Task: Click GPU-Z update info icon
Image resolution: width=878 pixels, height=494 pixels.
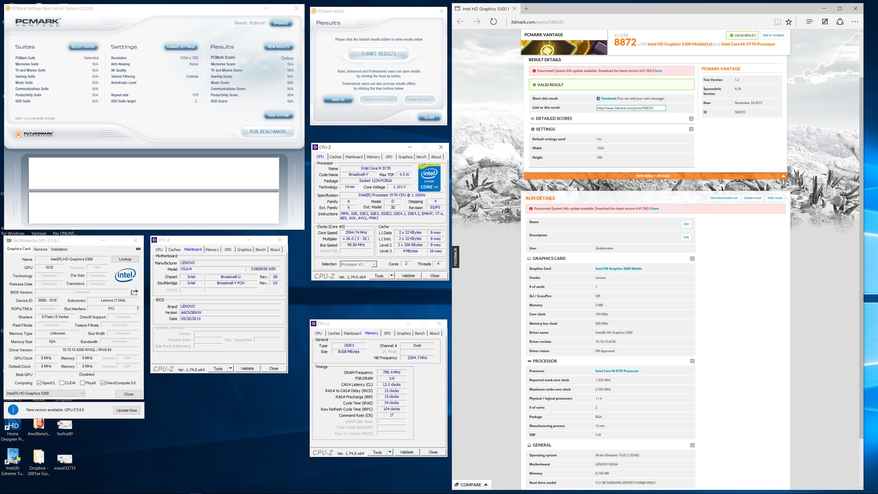Action: pos(13,410)
